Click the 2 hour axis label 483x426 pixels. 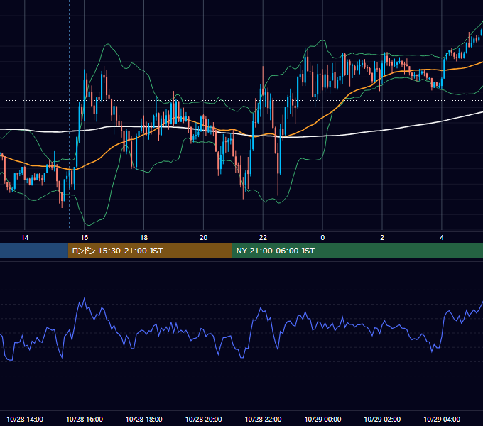pos(382,238)
